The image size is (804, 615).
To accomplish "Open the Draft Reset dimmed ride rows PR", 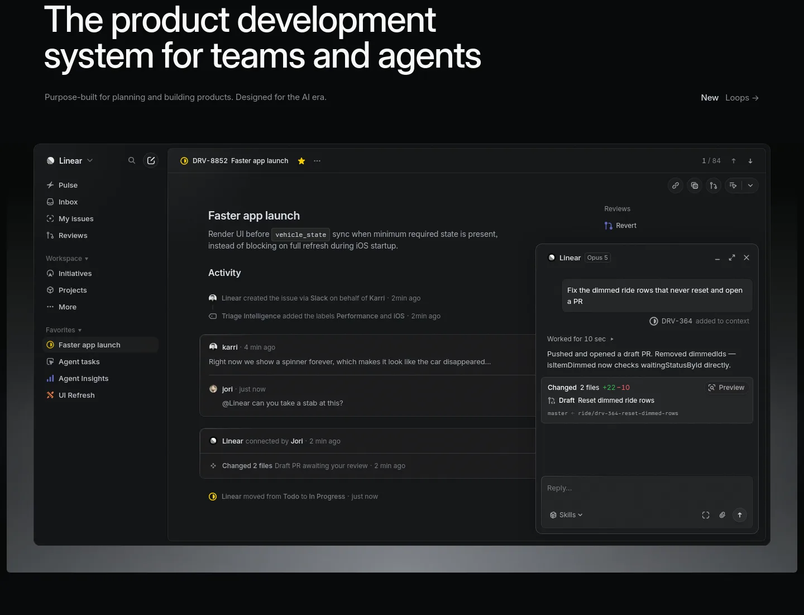I will coord(601,401).
